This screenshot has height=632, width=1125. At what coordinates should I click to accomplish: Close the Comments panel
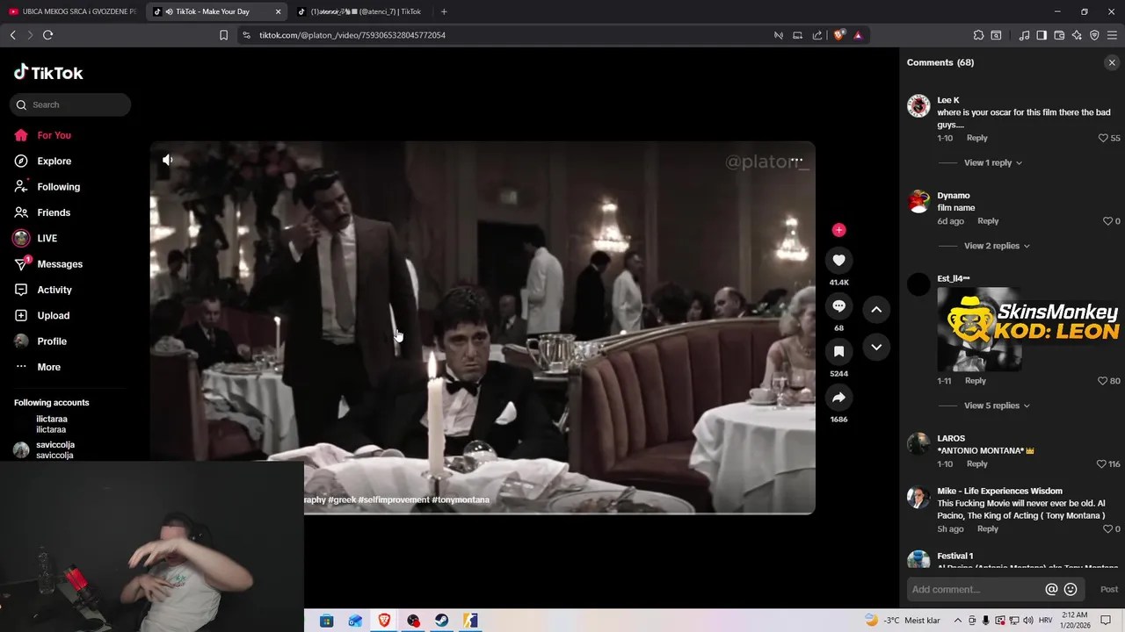(x=1112, y=62)
